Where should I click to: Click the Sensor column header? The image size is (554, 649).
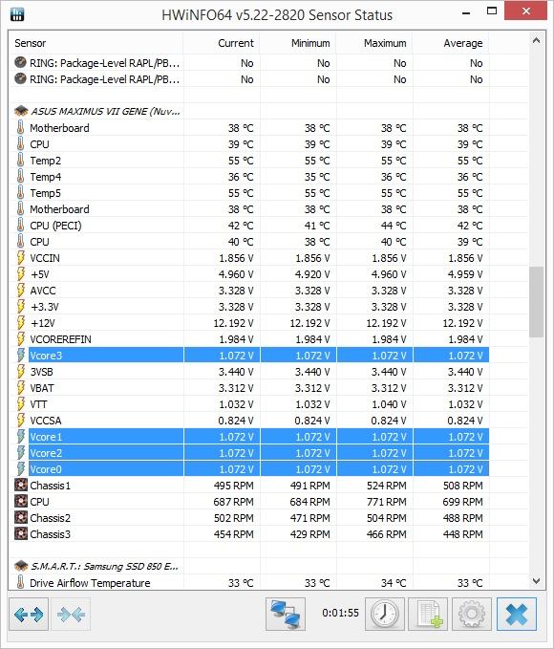(x=96, y=43)
